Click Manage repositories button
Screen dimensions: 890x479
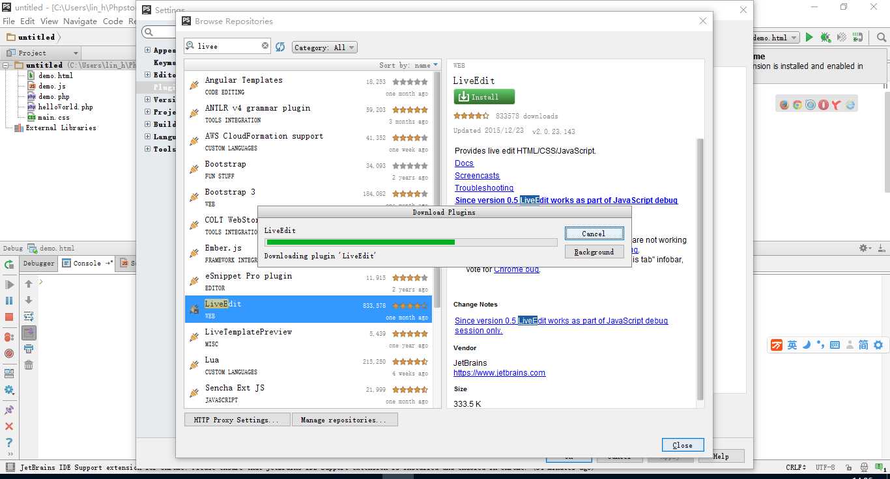pyautogui.click(x=344, y=420)
